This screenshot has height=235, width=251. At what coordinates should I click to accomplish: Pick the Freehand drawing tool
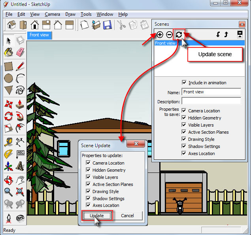(x=20, y=90)
